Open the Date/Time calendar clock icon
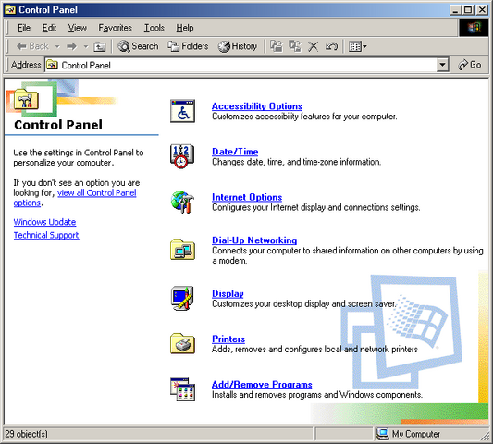Viewport: 493px width, 444px height. (182, 156)
